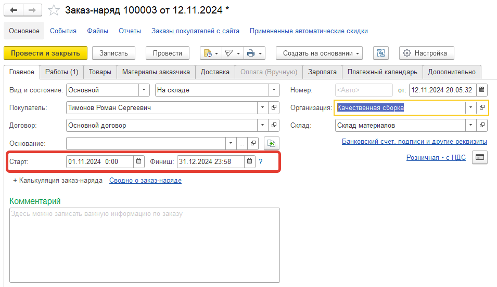Select Основное navigation section

pyautogui.click(x=24, y=31)
